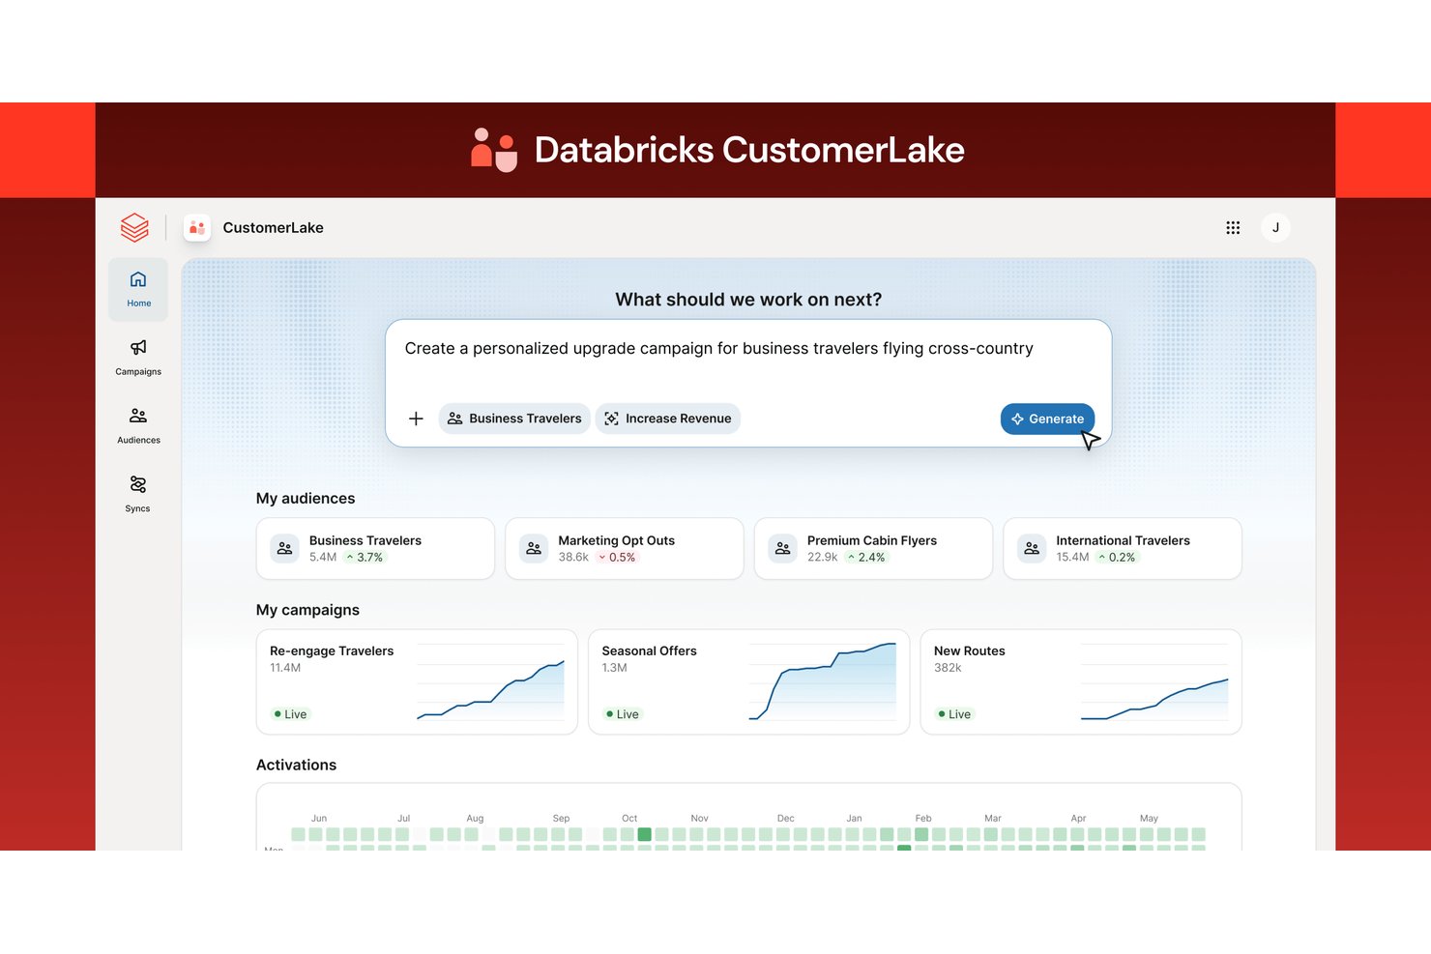Open the International Travelers audience card

1123,549
